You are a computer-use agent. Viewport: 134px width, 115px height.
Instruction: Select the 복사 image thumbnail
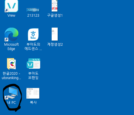33,93
